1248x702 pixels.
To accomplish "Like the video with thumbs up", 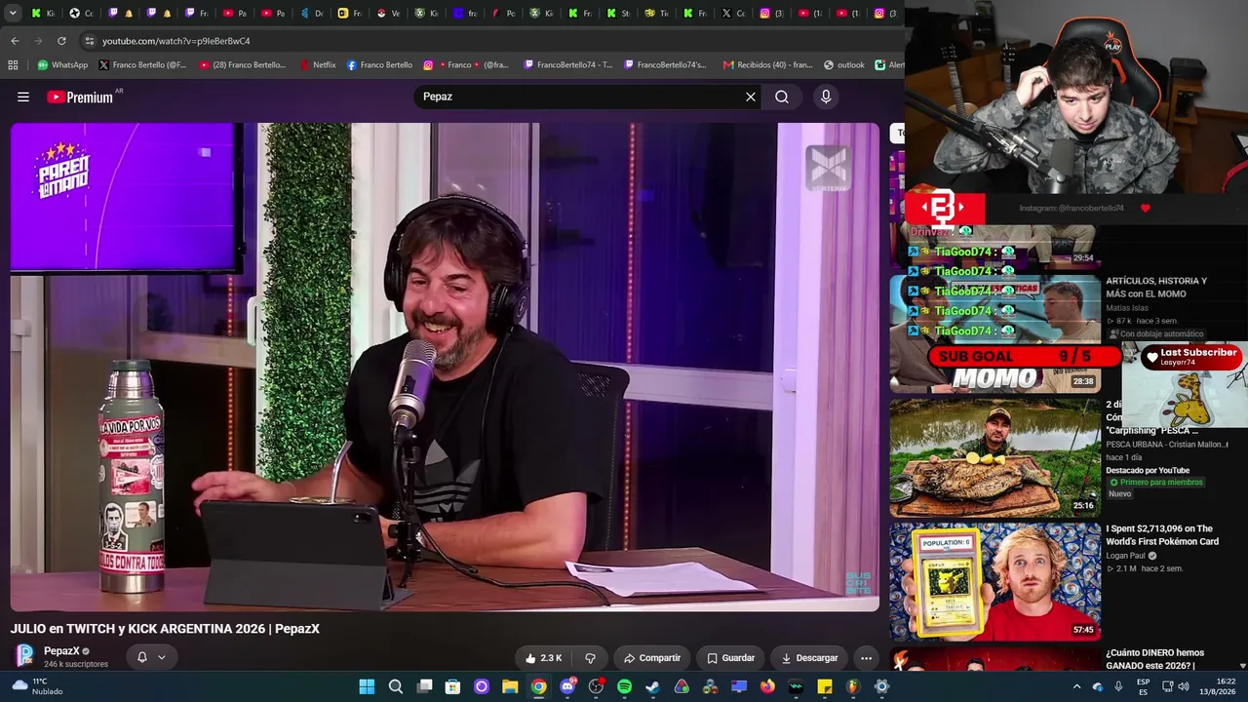I will (x=543, y=658).
